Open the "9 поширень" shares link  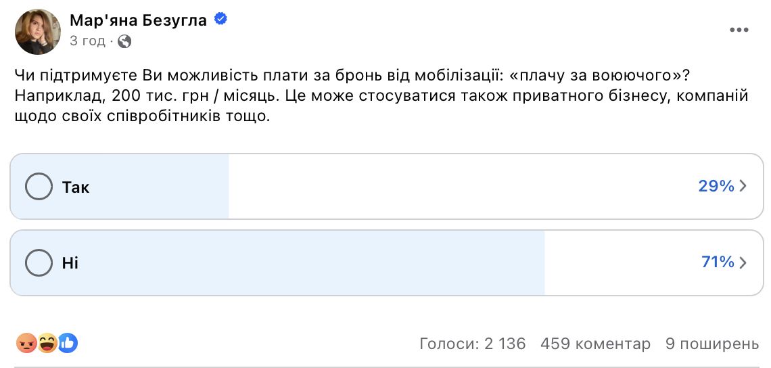[712, 344]
